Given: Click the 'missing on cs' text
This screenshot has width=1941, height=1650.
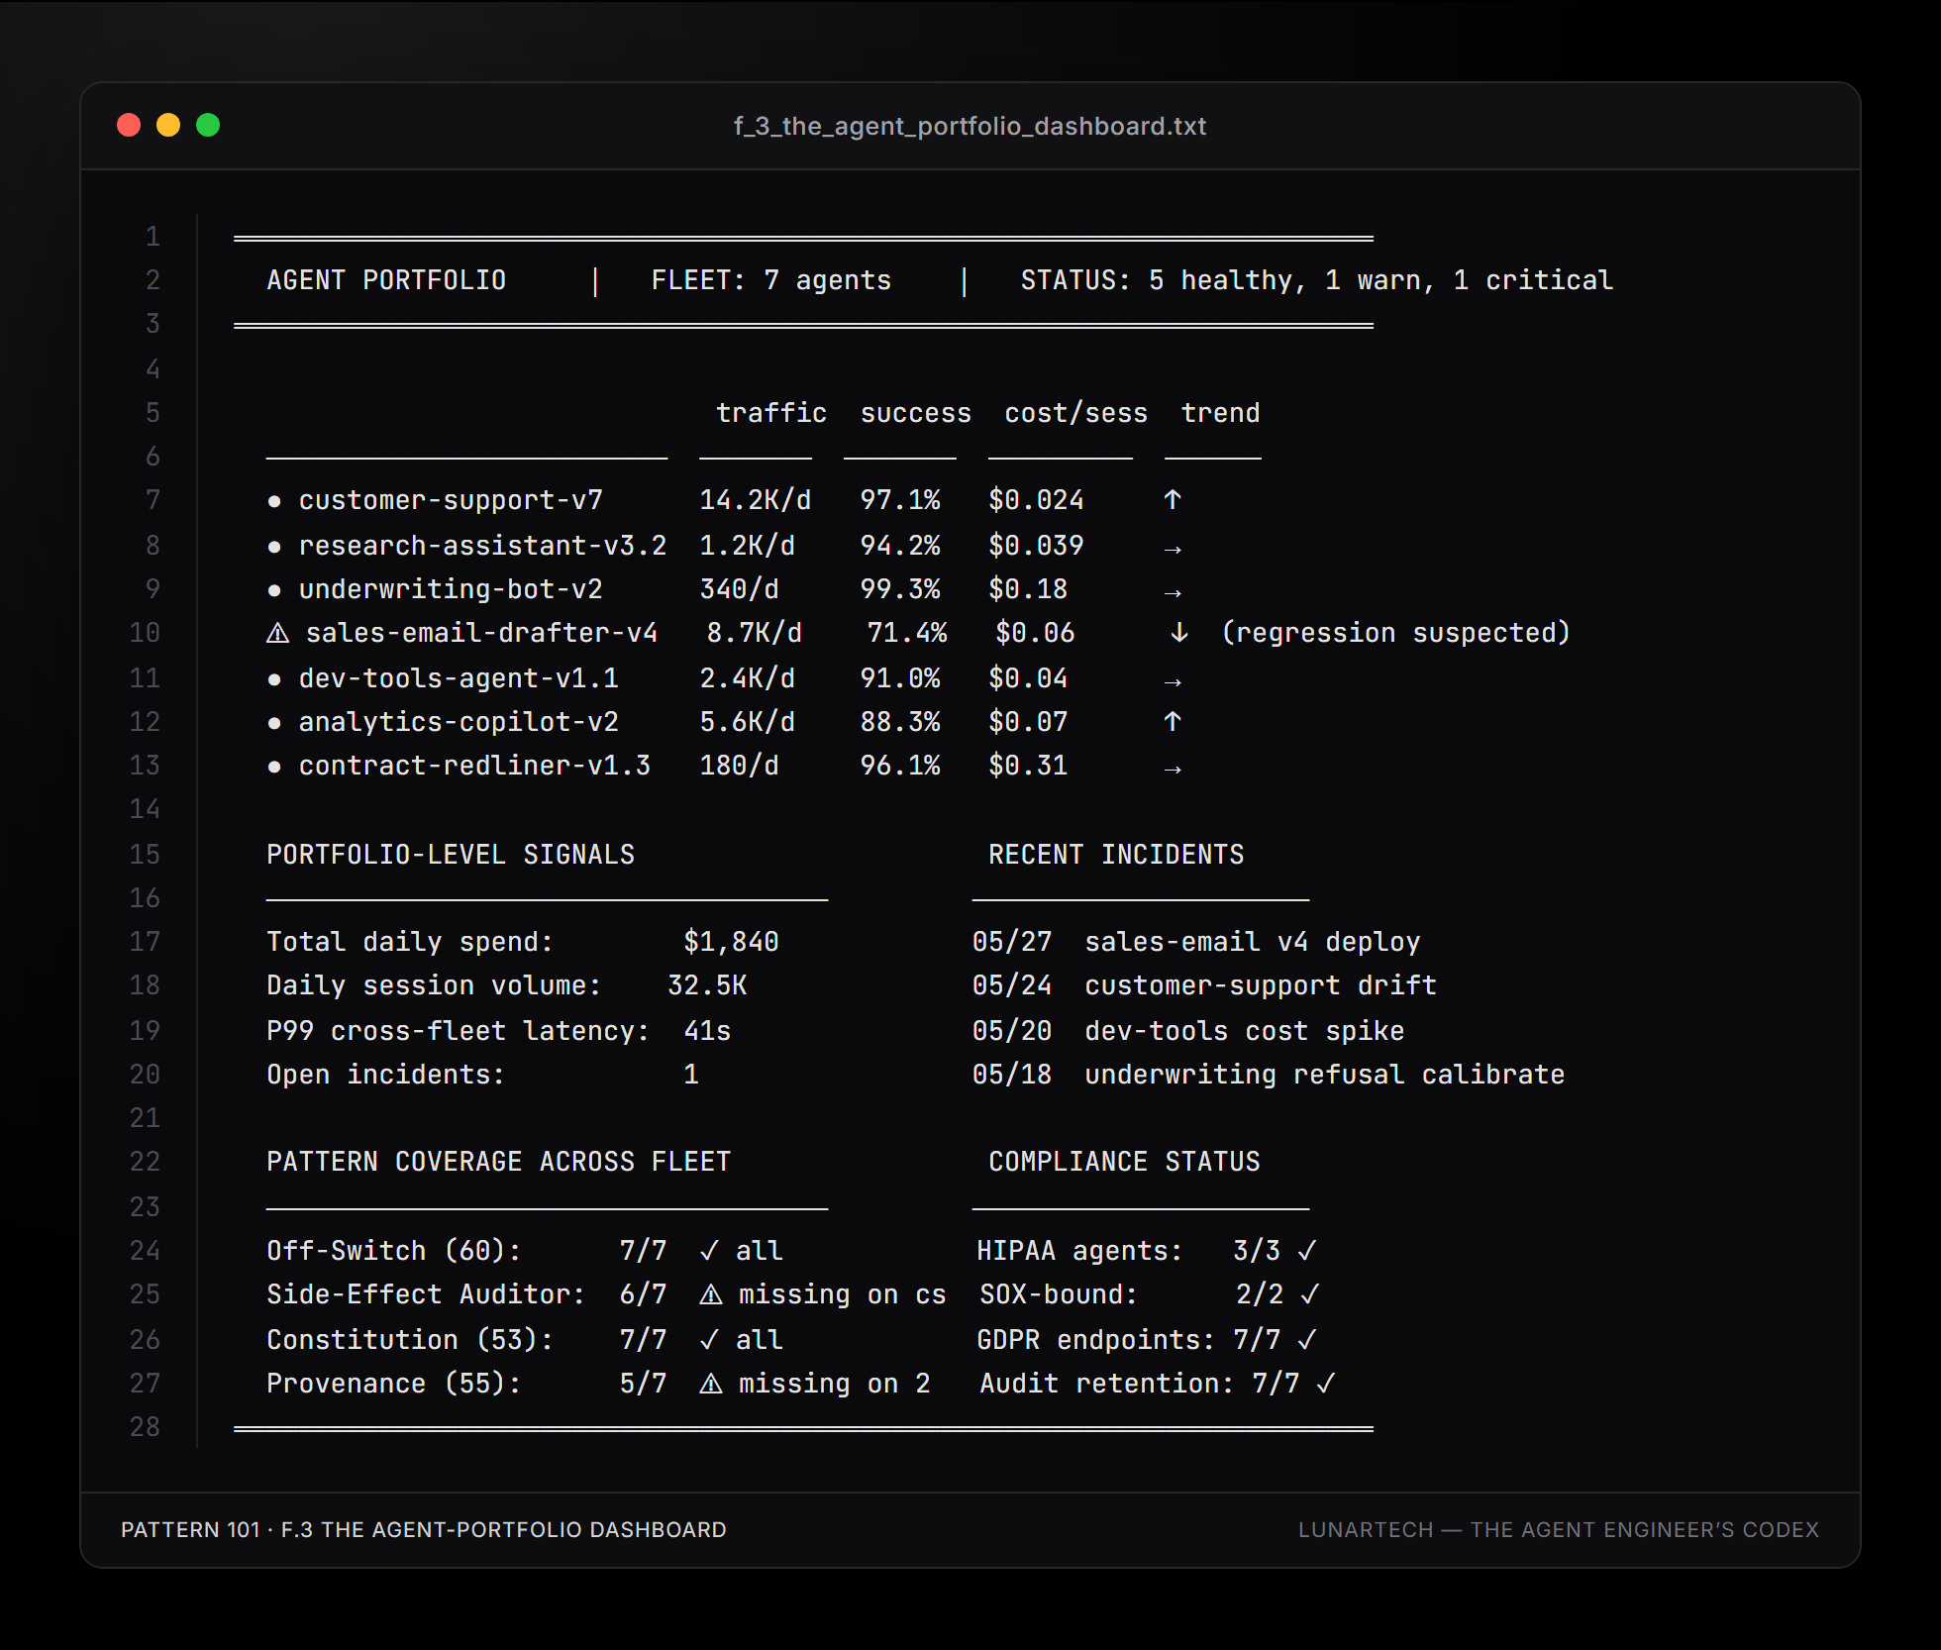Looking at the screenshot, I should click(843, 1294).
